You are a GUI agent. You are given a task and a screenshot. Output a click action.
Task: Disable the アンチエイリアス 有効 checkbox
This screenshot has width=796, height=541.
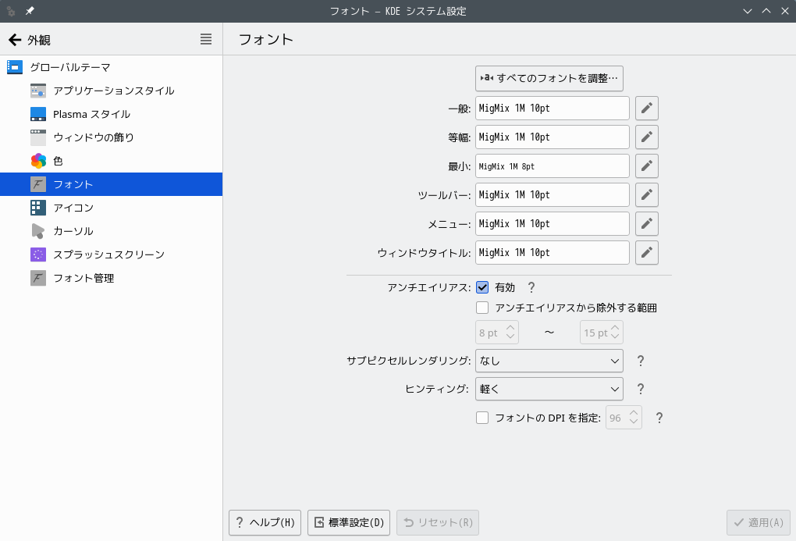[x=482, y=287]
